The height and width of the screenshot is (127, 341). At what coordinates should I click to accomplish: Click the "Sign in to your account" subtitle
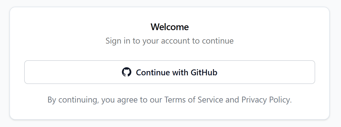coord(170,41)
